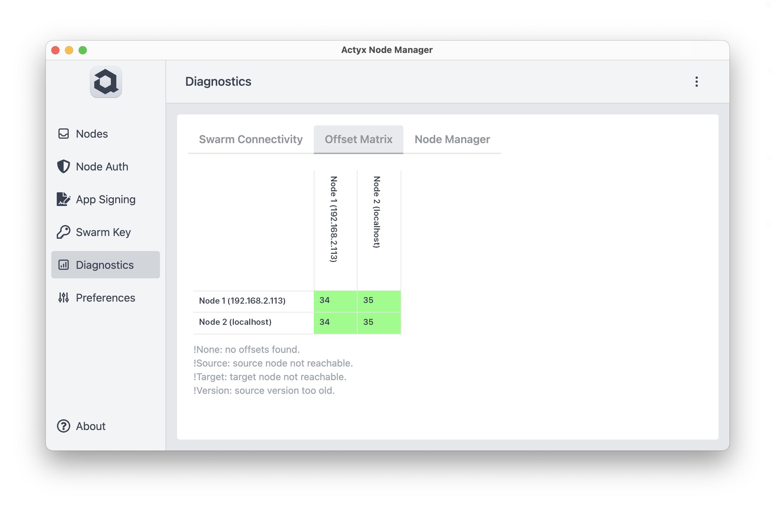
Task: Click green cell 34 in Node 1 row
Action: pyautogui.click(x=335, y=301)
